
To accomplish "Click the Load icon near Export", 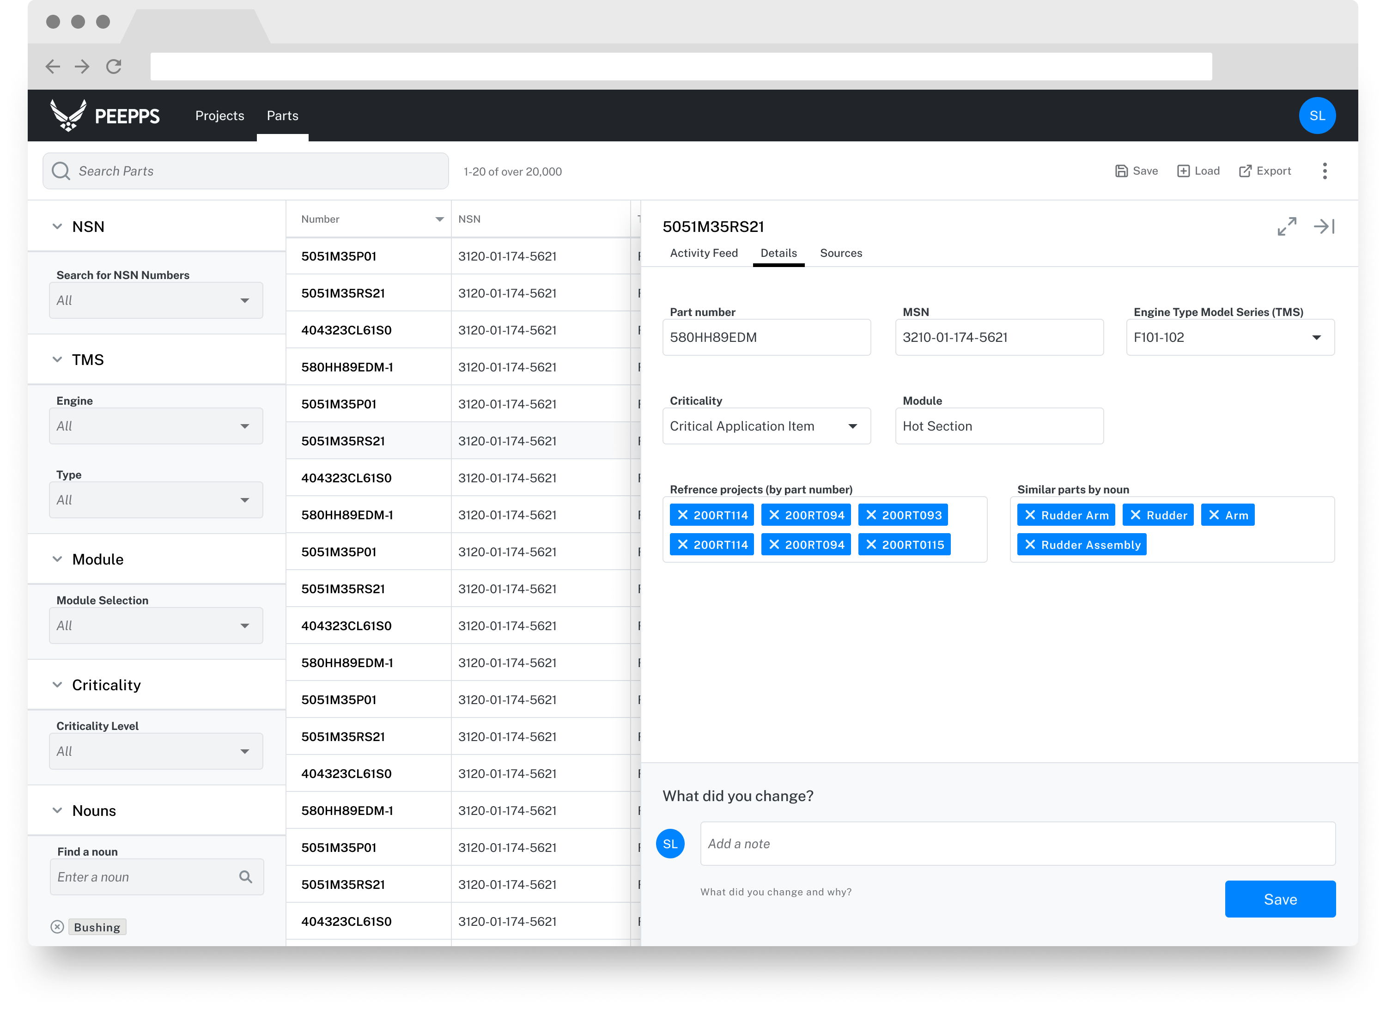I will tap(1184, 171).
